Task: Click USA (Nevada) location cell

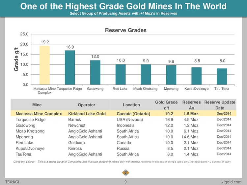Action: (130, 120)
